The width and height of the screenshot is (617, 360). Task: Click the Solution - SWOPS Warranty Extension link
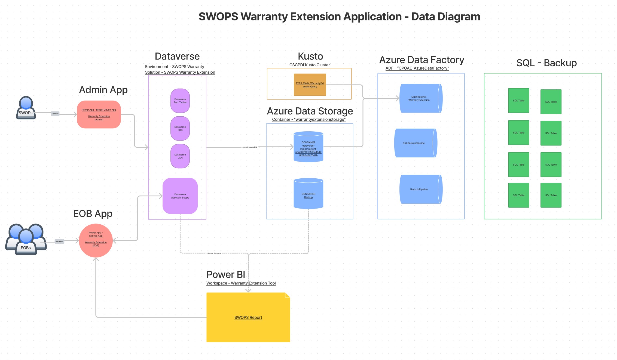(x=180, y=72)
